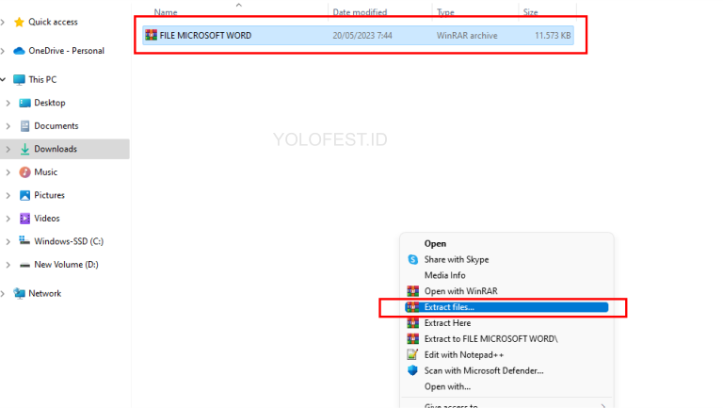
Task: Expand the OneDrive - Personal node
Action: pyautogui.click(x=3, y=51)
